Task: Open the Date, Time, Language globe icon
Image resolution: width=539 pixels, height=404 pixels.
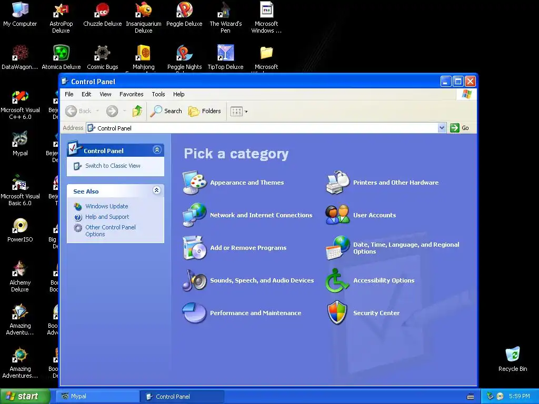Action: [x=337, y=248]
